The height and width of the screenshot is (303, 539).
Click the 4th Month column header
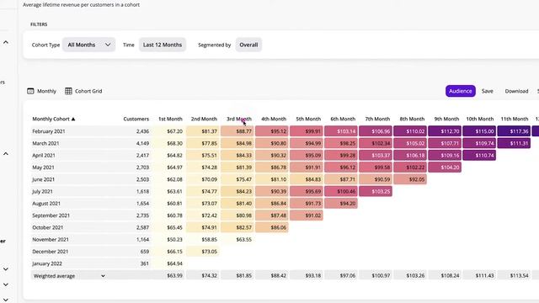[274, 119]
